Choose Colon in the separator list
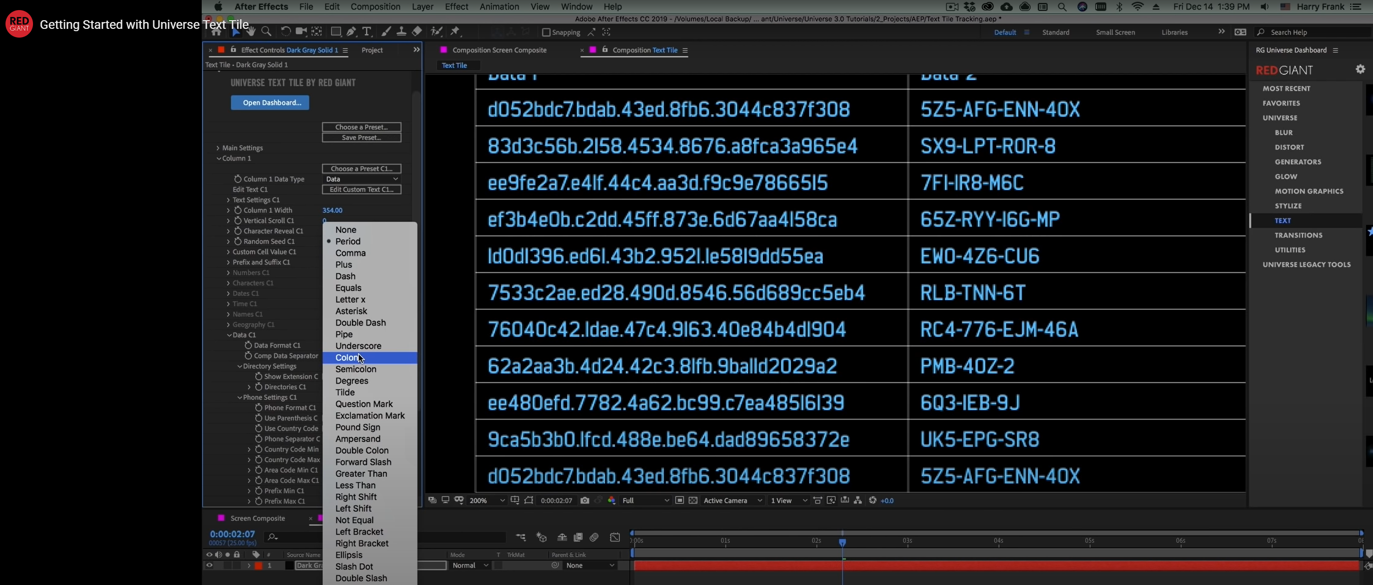1373x585 pixels. click(x=369, y=357)
